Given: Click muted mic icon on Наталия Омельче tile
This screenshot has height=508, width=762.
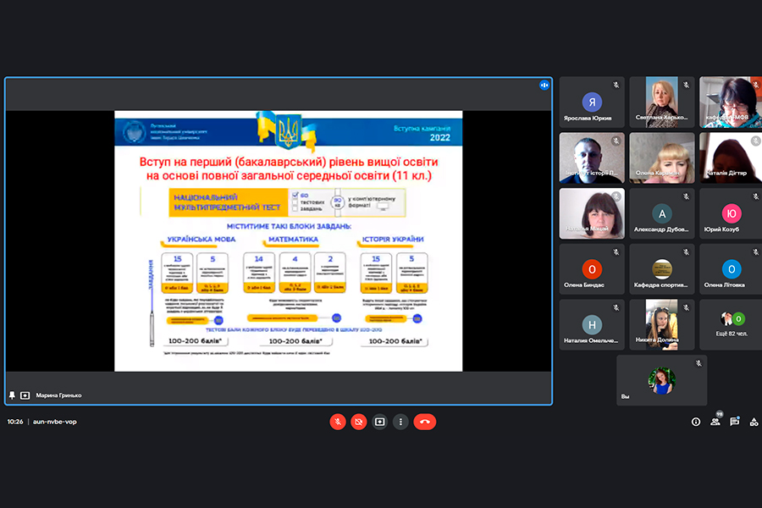Looking at the screenshot, I should tap(616, 307).
